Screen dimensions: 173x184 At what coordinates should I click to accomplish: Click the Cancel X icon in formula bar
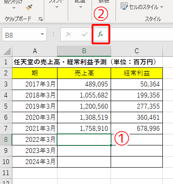click(x=69, y=34)
